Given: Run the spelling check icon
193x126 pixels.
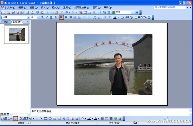Looking at the screenshot, I should [x=38, y=12].
